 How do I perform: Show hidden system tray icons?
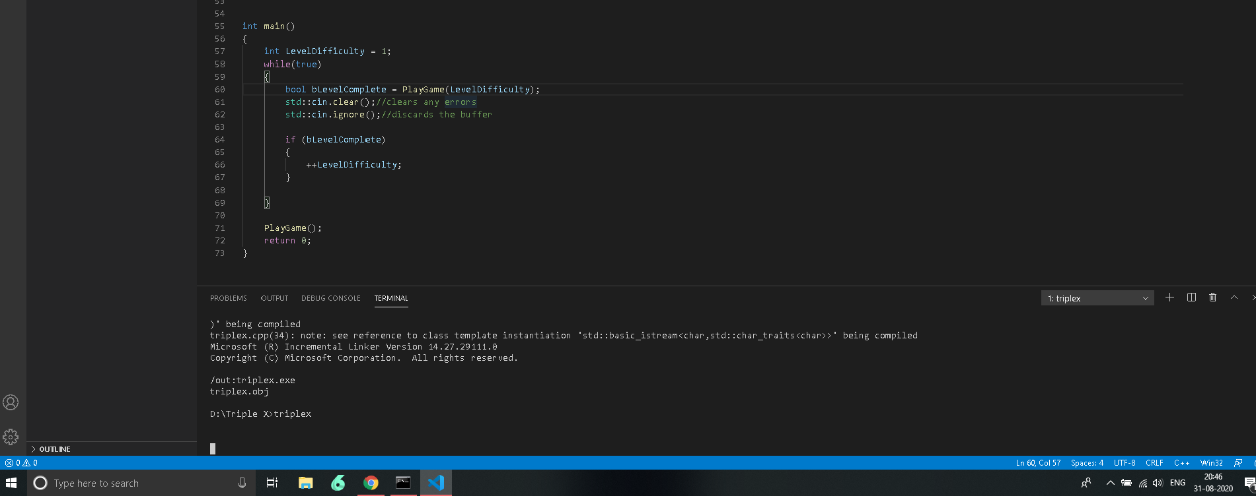[x=1110, y=483]
